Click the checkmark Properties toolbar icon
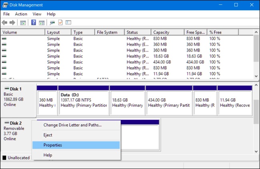 [60, 22]
